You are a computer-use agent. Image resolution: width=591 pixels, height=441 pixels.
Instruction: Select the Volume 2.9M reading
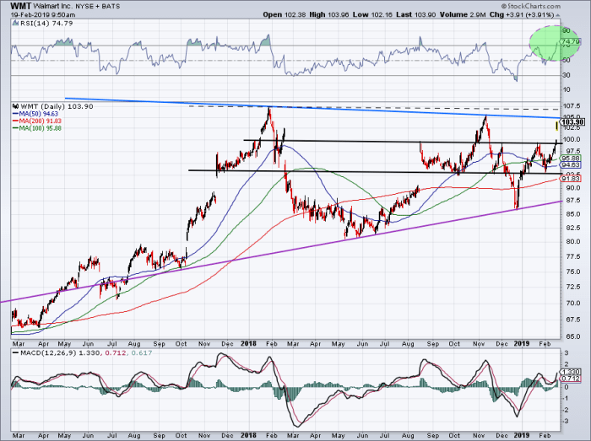pos(462,14)
